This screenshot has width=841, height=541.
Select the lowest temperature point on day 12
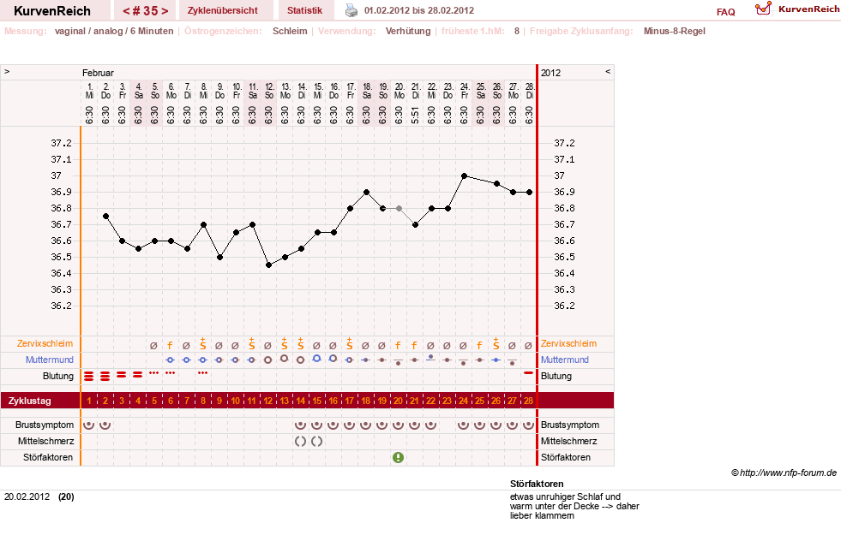tap(268, 265)
